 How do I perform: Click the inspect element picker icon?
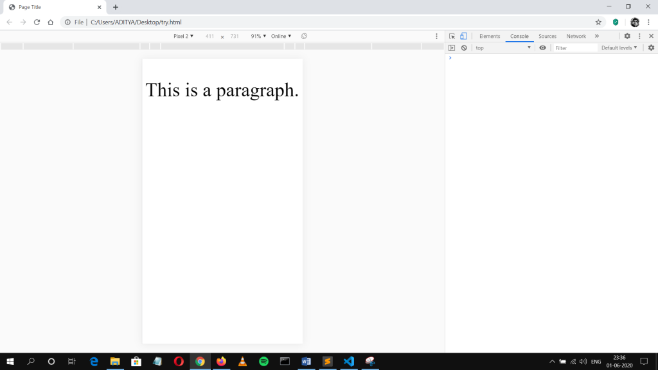click(452, 37)
